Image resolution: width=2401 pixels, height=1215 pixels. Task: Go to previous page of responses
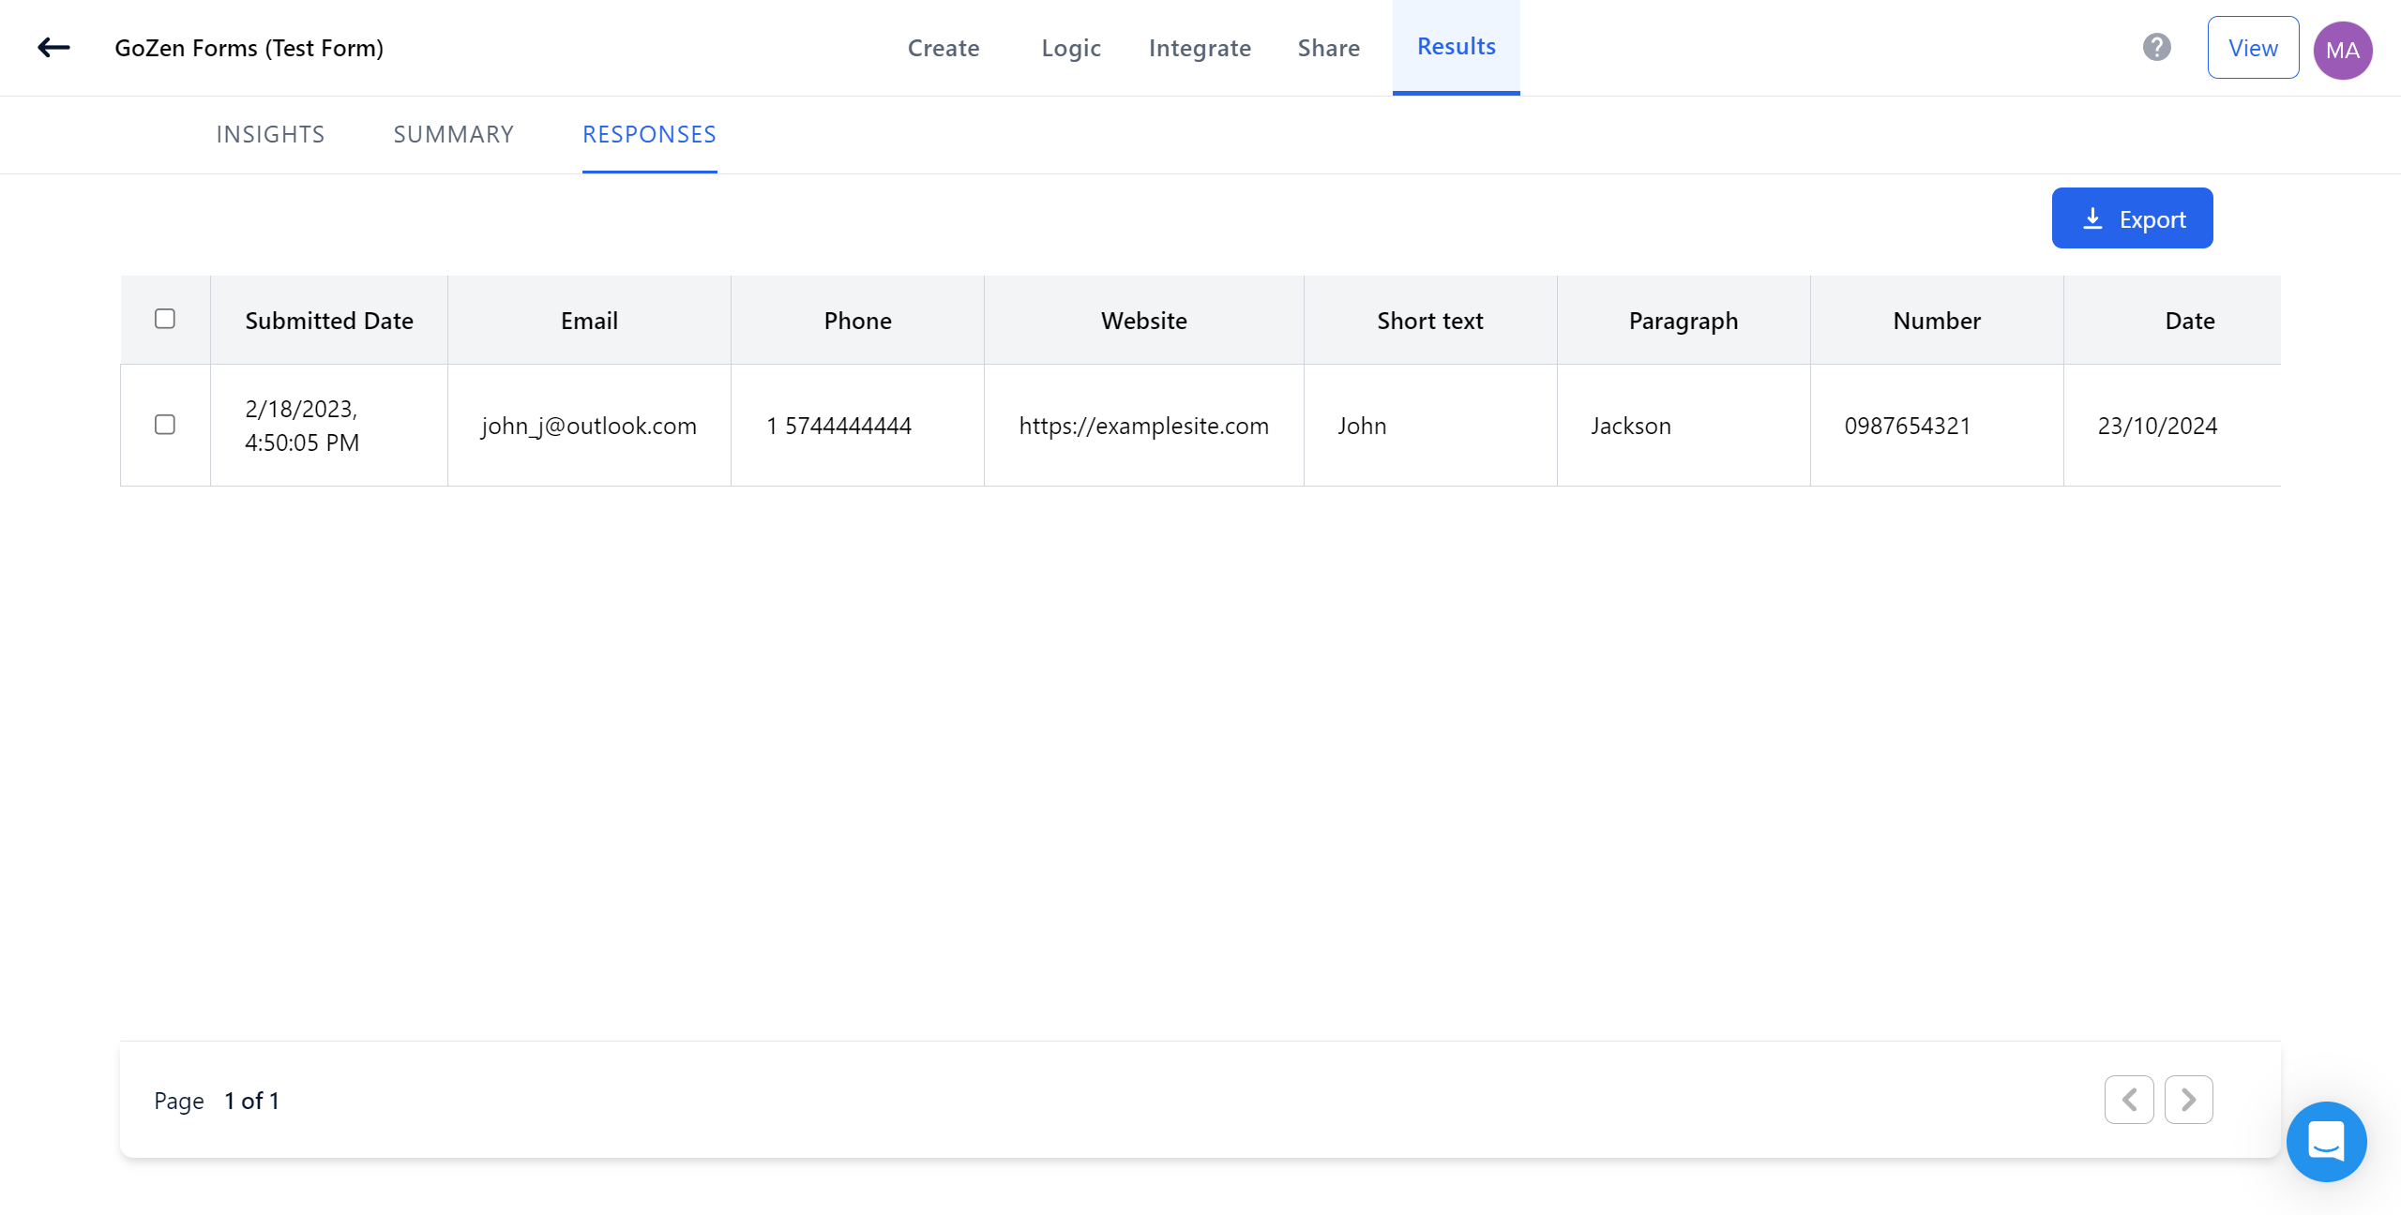click(2129, 1099)
